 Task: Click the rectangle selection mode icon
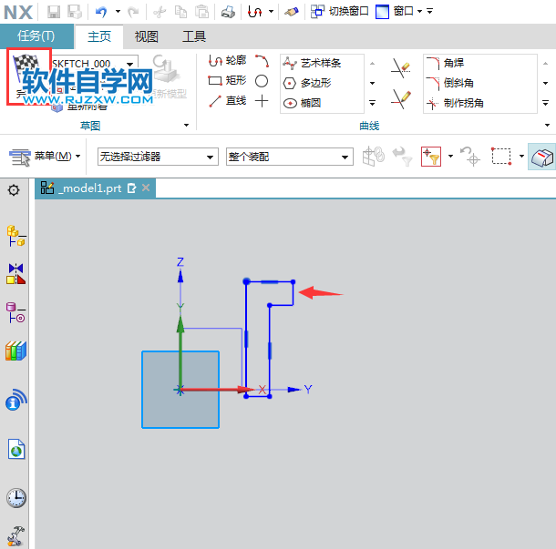501,157
